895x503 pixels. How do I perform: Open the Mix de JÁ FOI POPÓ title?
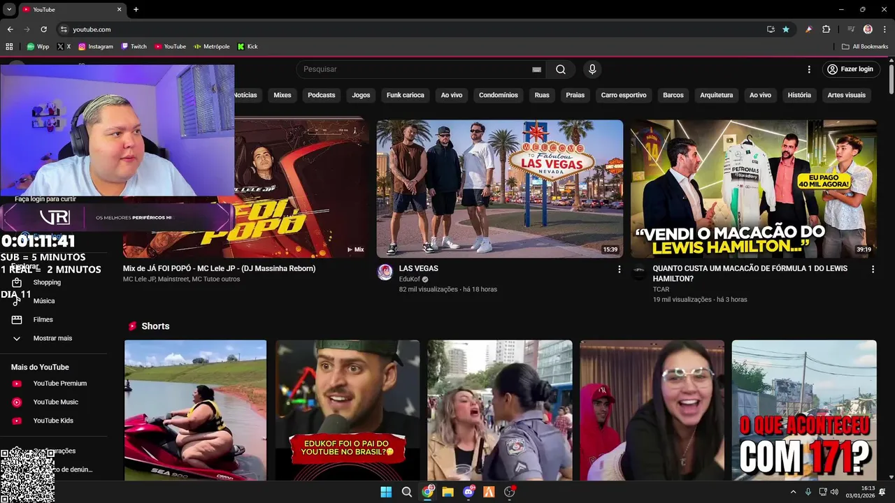[x=219, y=268]
